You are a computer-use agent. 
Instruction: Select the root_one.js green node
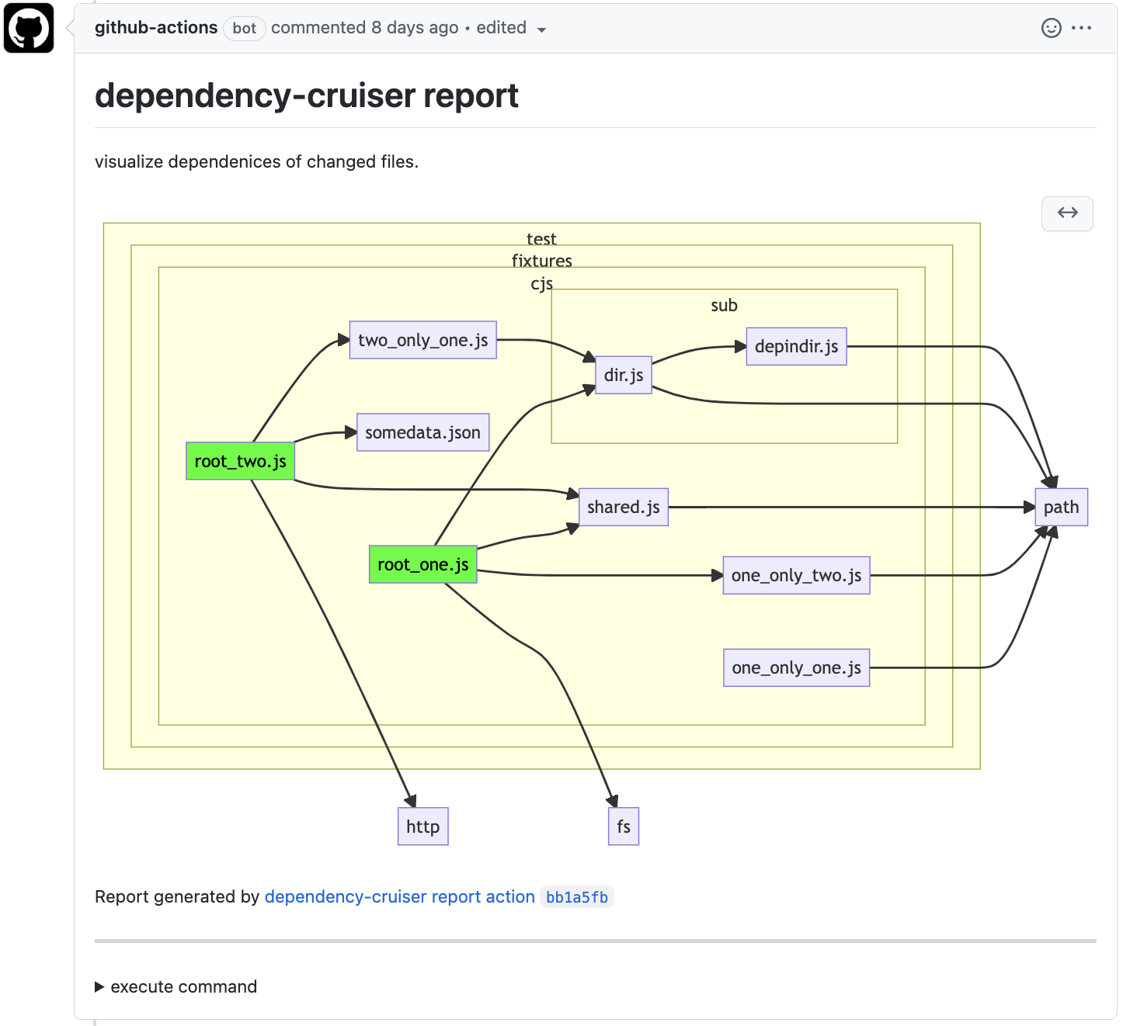(422, 564)
